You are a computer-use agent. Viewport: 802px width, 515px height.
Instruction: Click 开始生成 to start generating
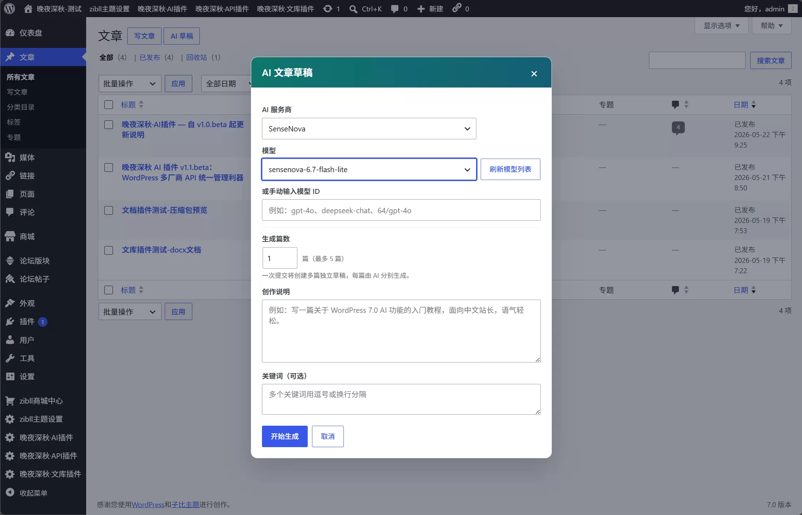coord(284,436)
